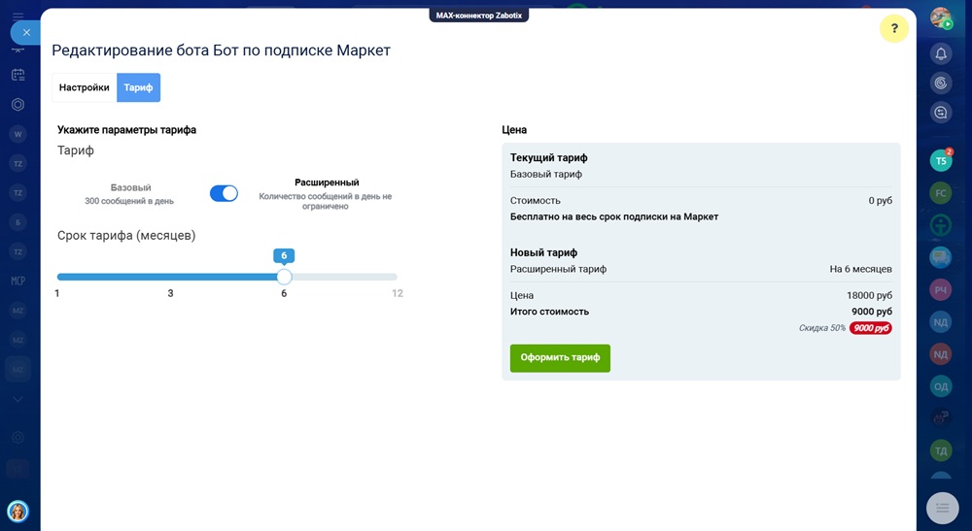Open the calendar icon in left sidebar
Screen dimensions: 972x531
coord(17,75)
